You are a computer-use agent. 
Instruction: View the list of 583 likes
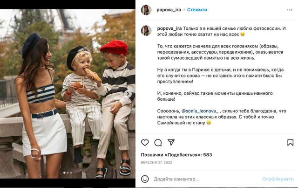176,155
